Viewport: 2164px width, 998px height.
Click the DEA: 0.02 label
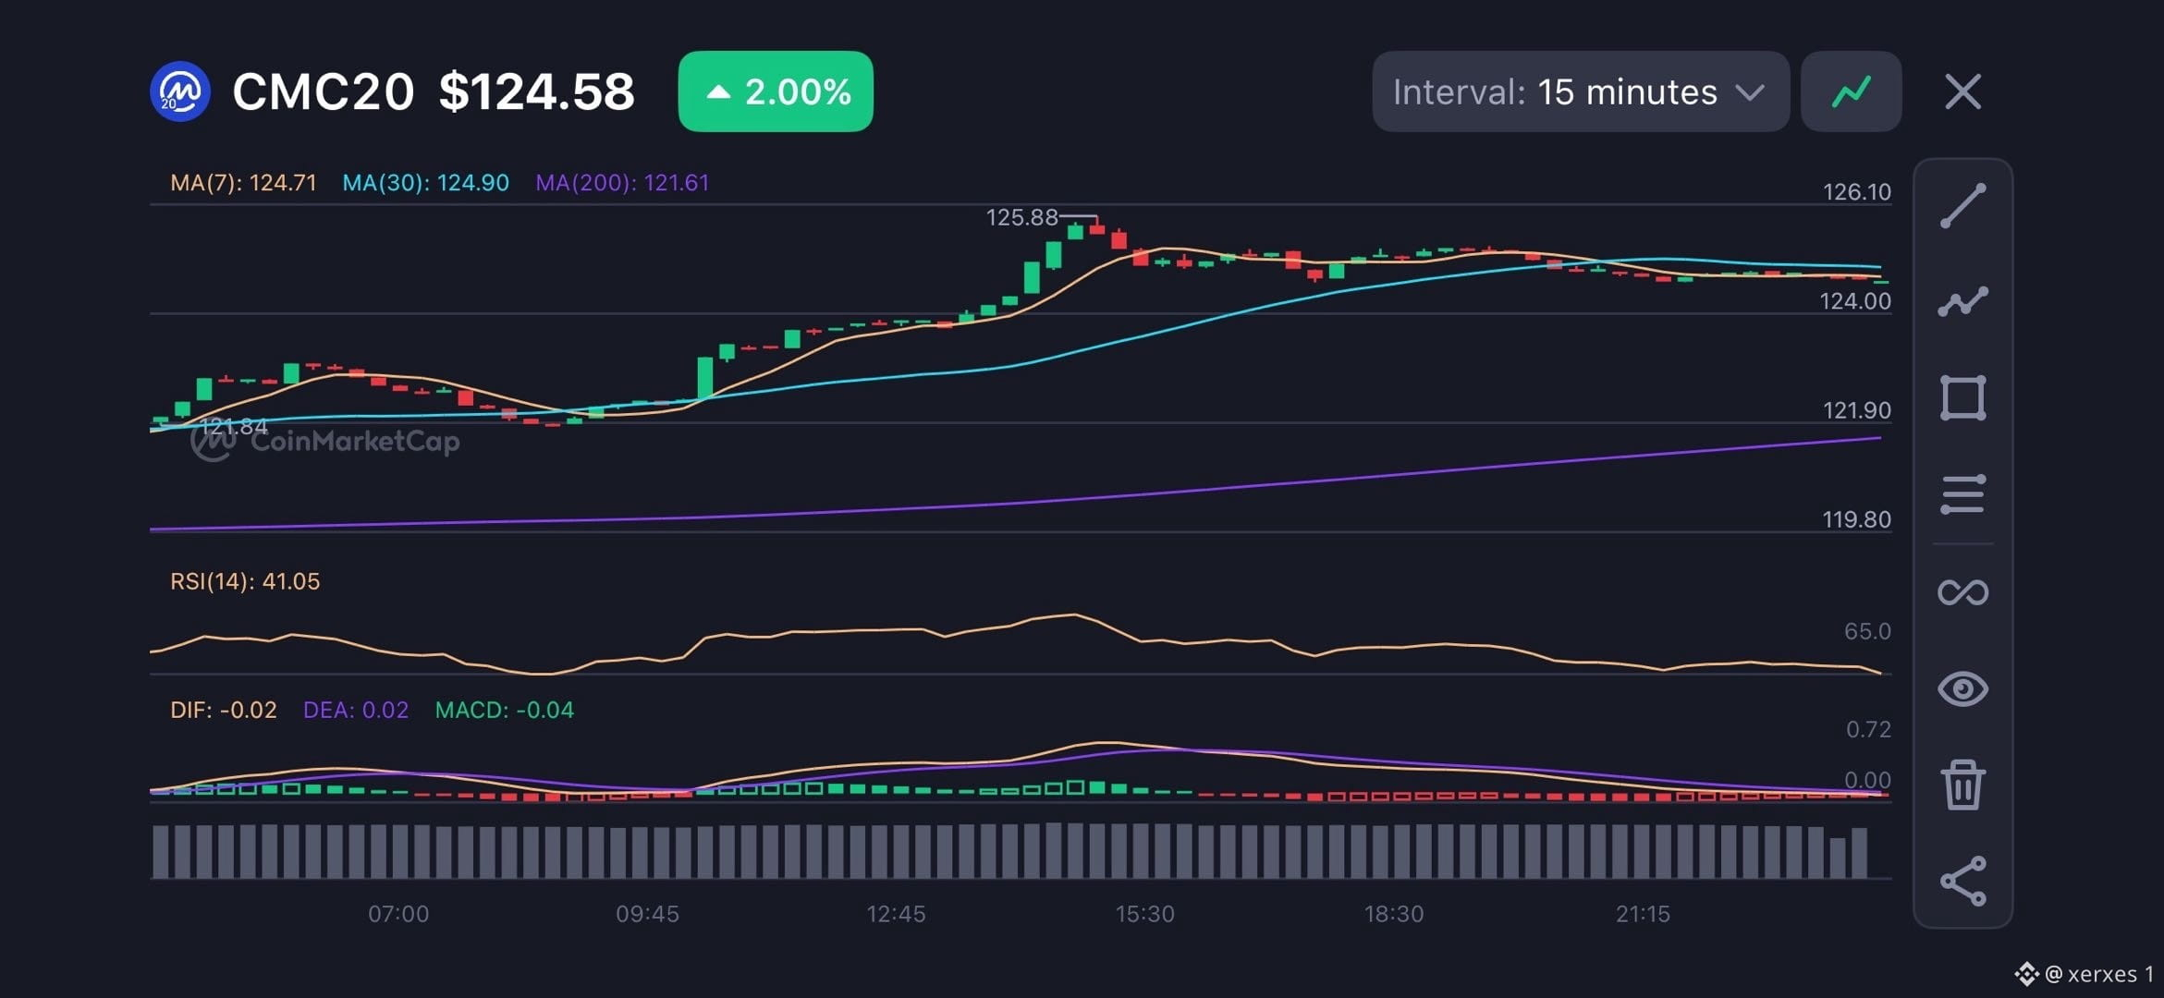(x=356, y=710)
